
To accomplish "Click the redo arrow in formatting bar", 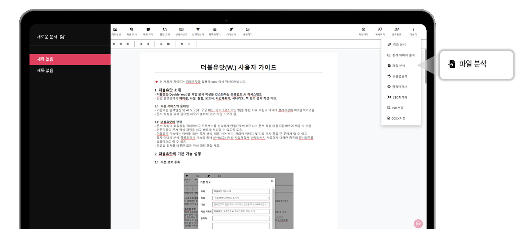I will pos(189,44).
